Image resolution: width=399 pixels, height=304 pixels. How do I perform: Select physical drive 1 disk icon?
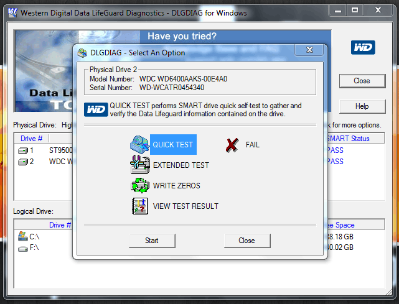pyautogui.click(x=23, y=150)
